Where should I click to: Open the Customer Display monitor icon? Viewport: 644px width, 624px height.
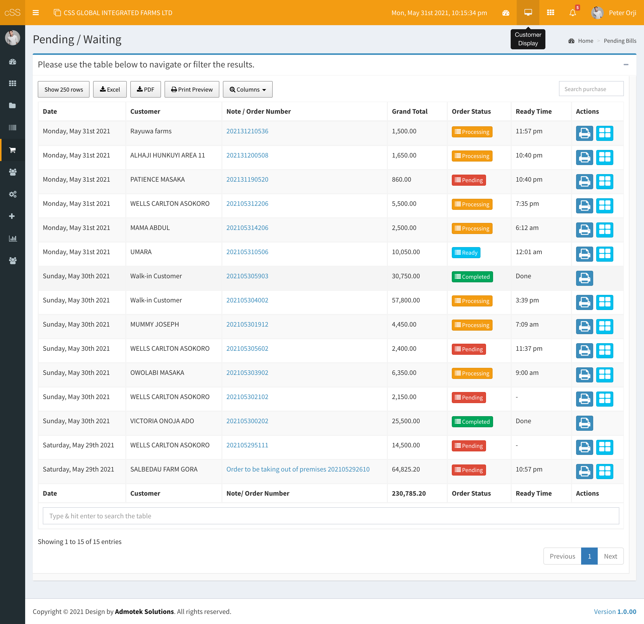tap(528, 13)
